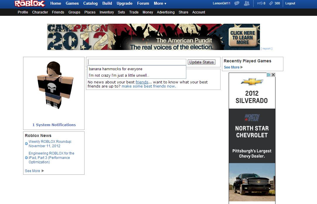The image size is (317, 204).
Task: Report the banner ad via report link
Action: click(x=266, y=49)
